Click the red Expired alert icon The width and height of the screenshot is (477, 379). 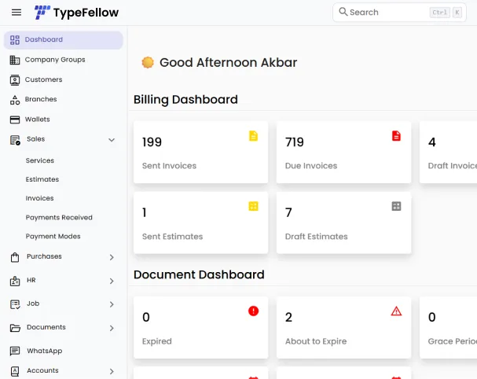253,311
